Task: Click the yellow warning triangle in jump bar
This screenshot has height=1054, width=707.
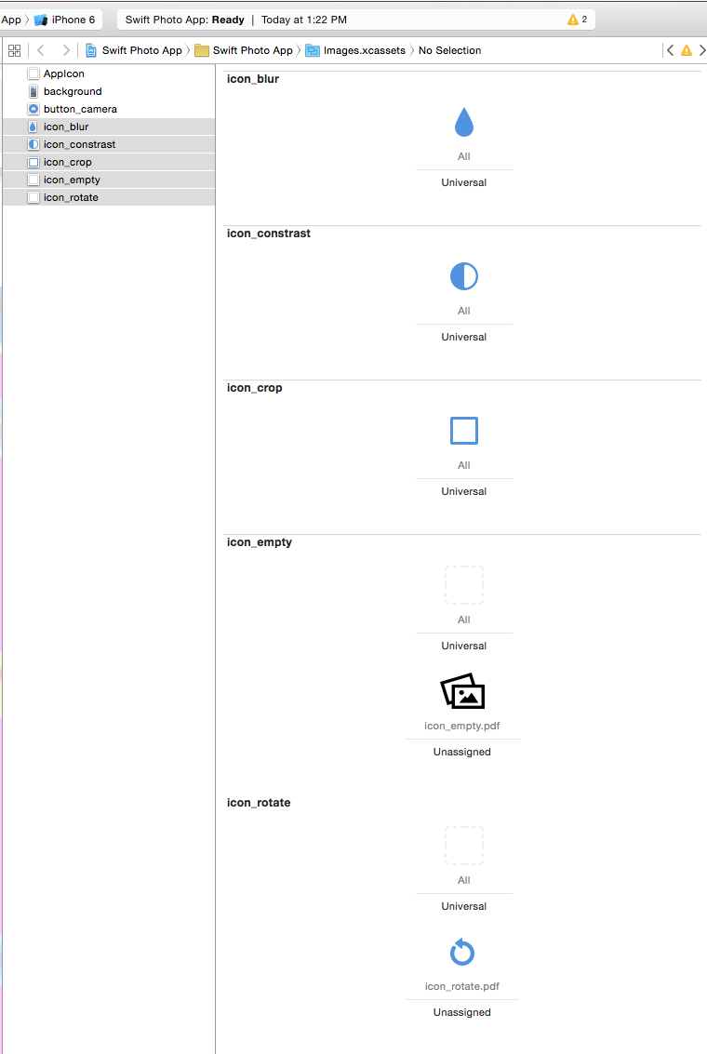Action: (687, 50)
